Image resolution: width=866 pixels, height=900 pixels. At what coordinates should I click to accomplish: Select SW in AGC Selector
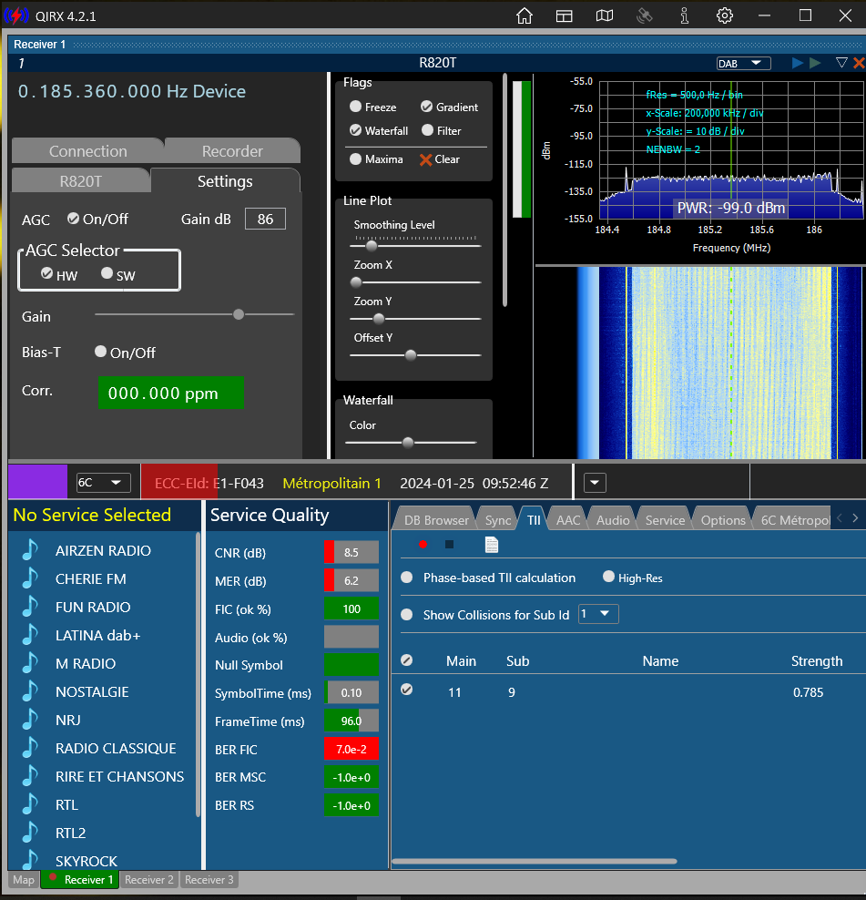pos(107,273)
